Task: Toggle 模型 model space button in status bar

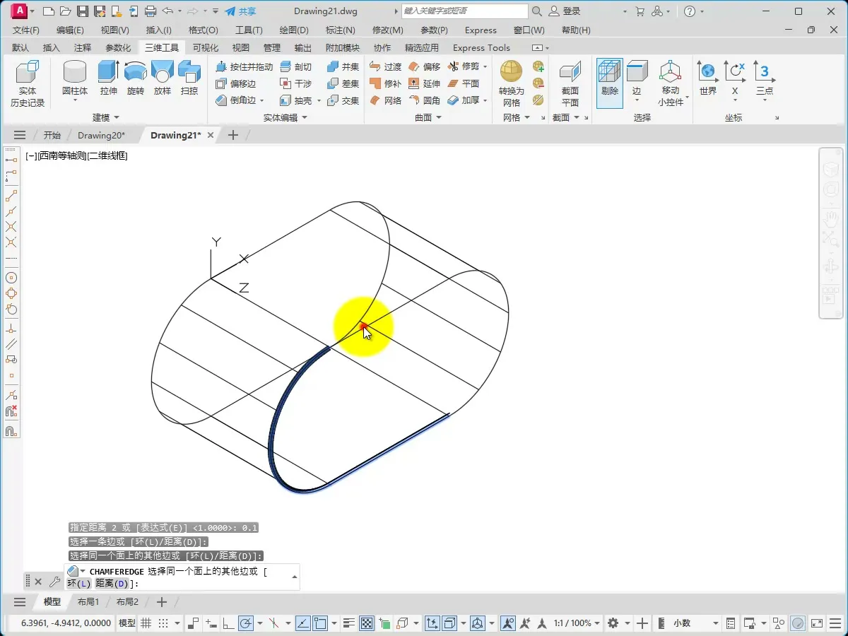Action: pos(127,623)
